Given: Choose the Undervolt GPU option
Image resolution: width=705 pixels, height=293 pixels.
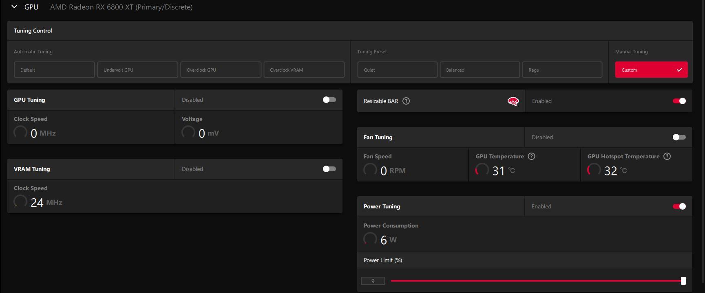Looking at the screenshot, I should tap(137, 70).
